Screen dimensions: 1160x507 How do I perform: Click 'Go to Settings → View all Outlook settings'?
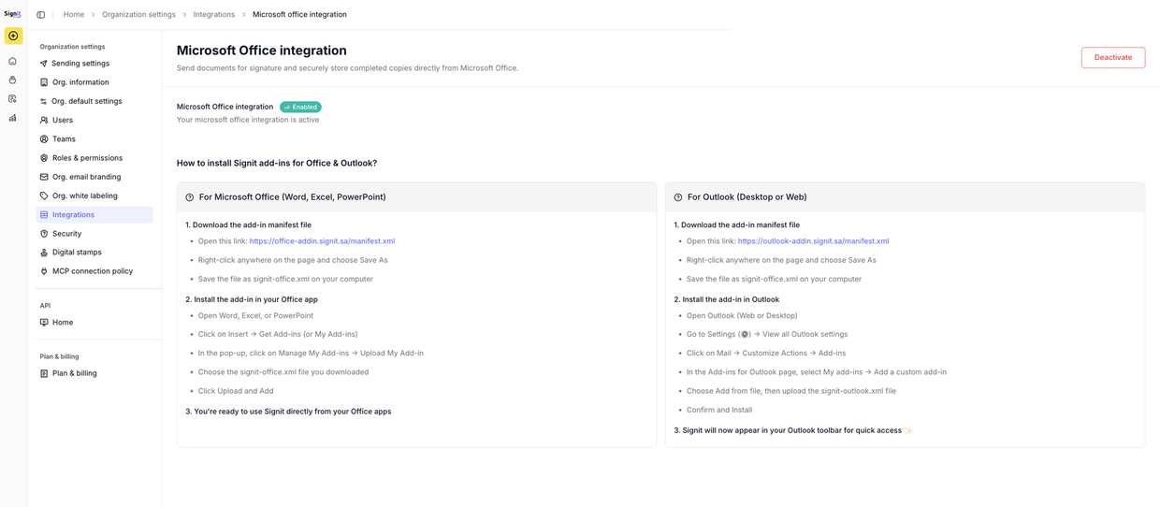click(x=767, y=334)
